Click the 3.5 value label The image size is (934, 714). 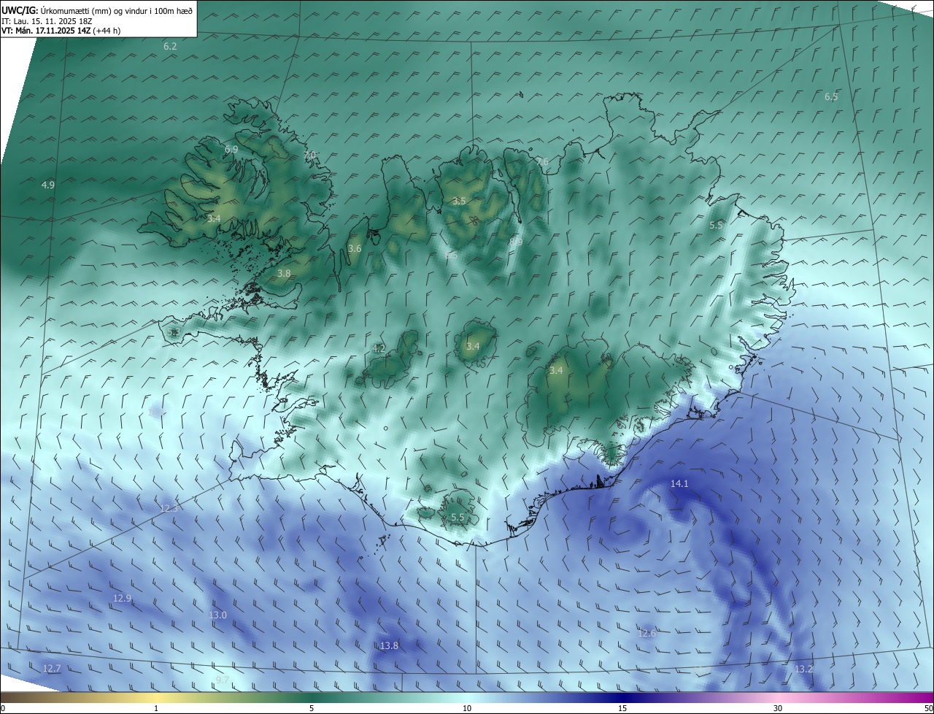point(458,201)
